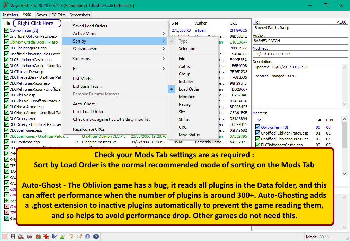The height and width of the screenshot is (241, 350).
Task: Toggle DLCOrrery.esp checkbox
Action: tap(7, 119)
